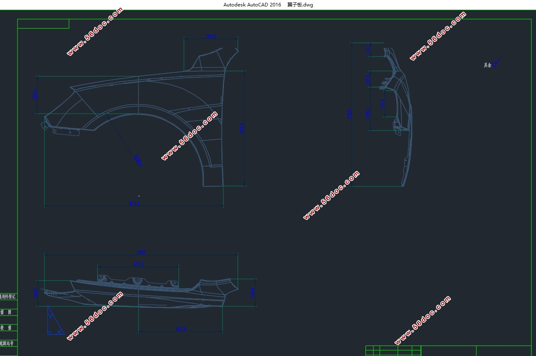Pick the 74.1 dimension in side view

(x=368, y=49)
